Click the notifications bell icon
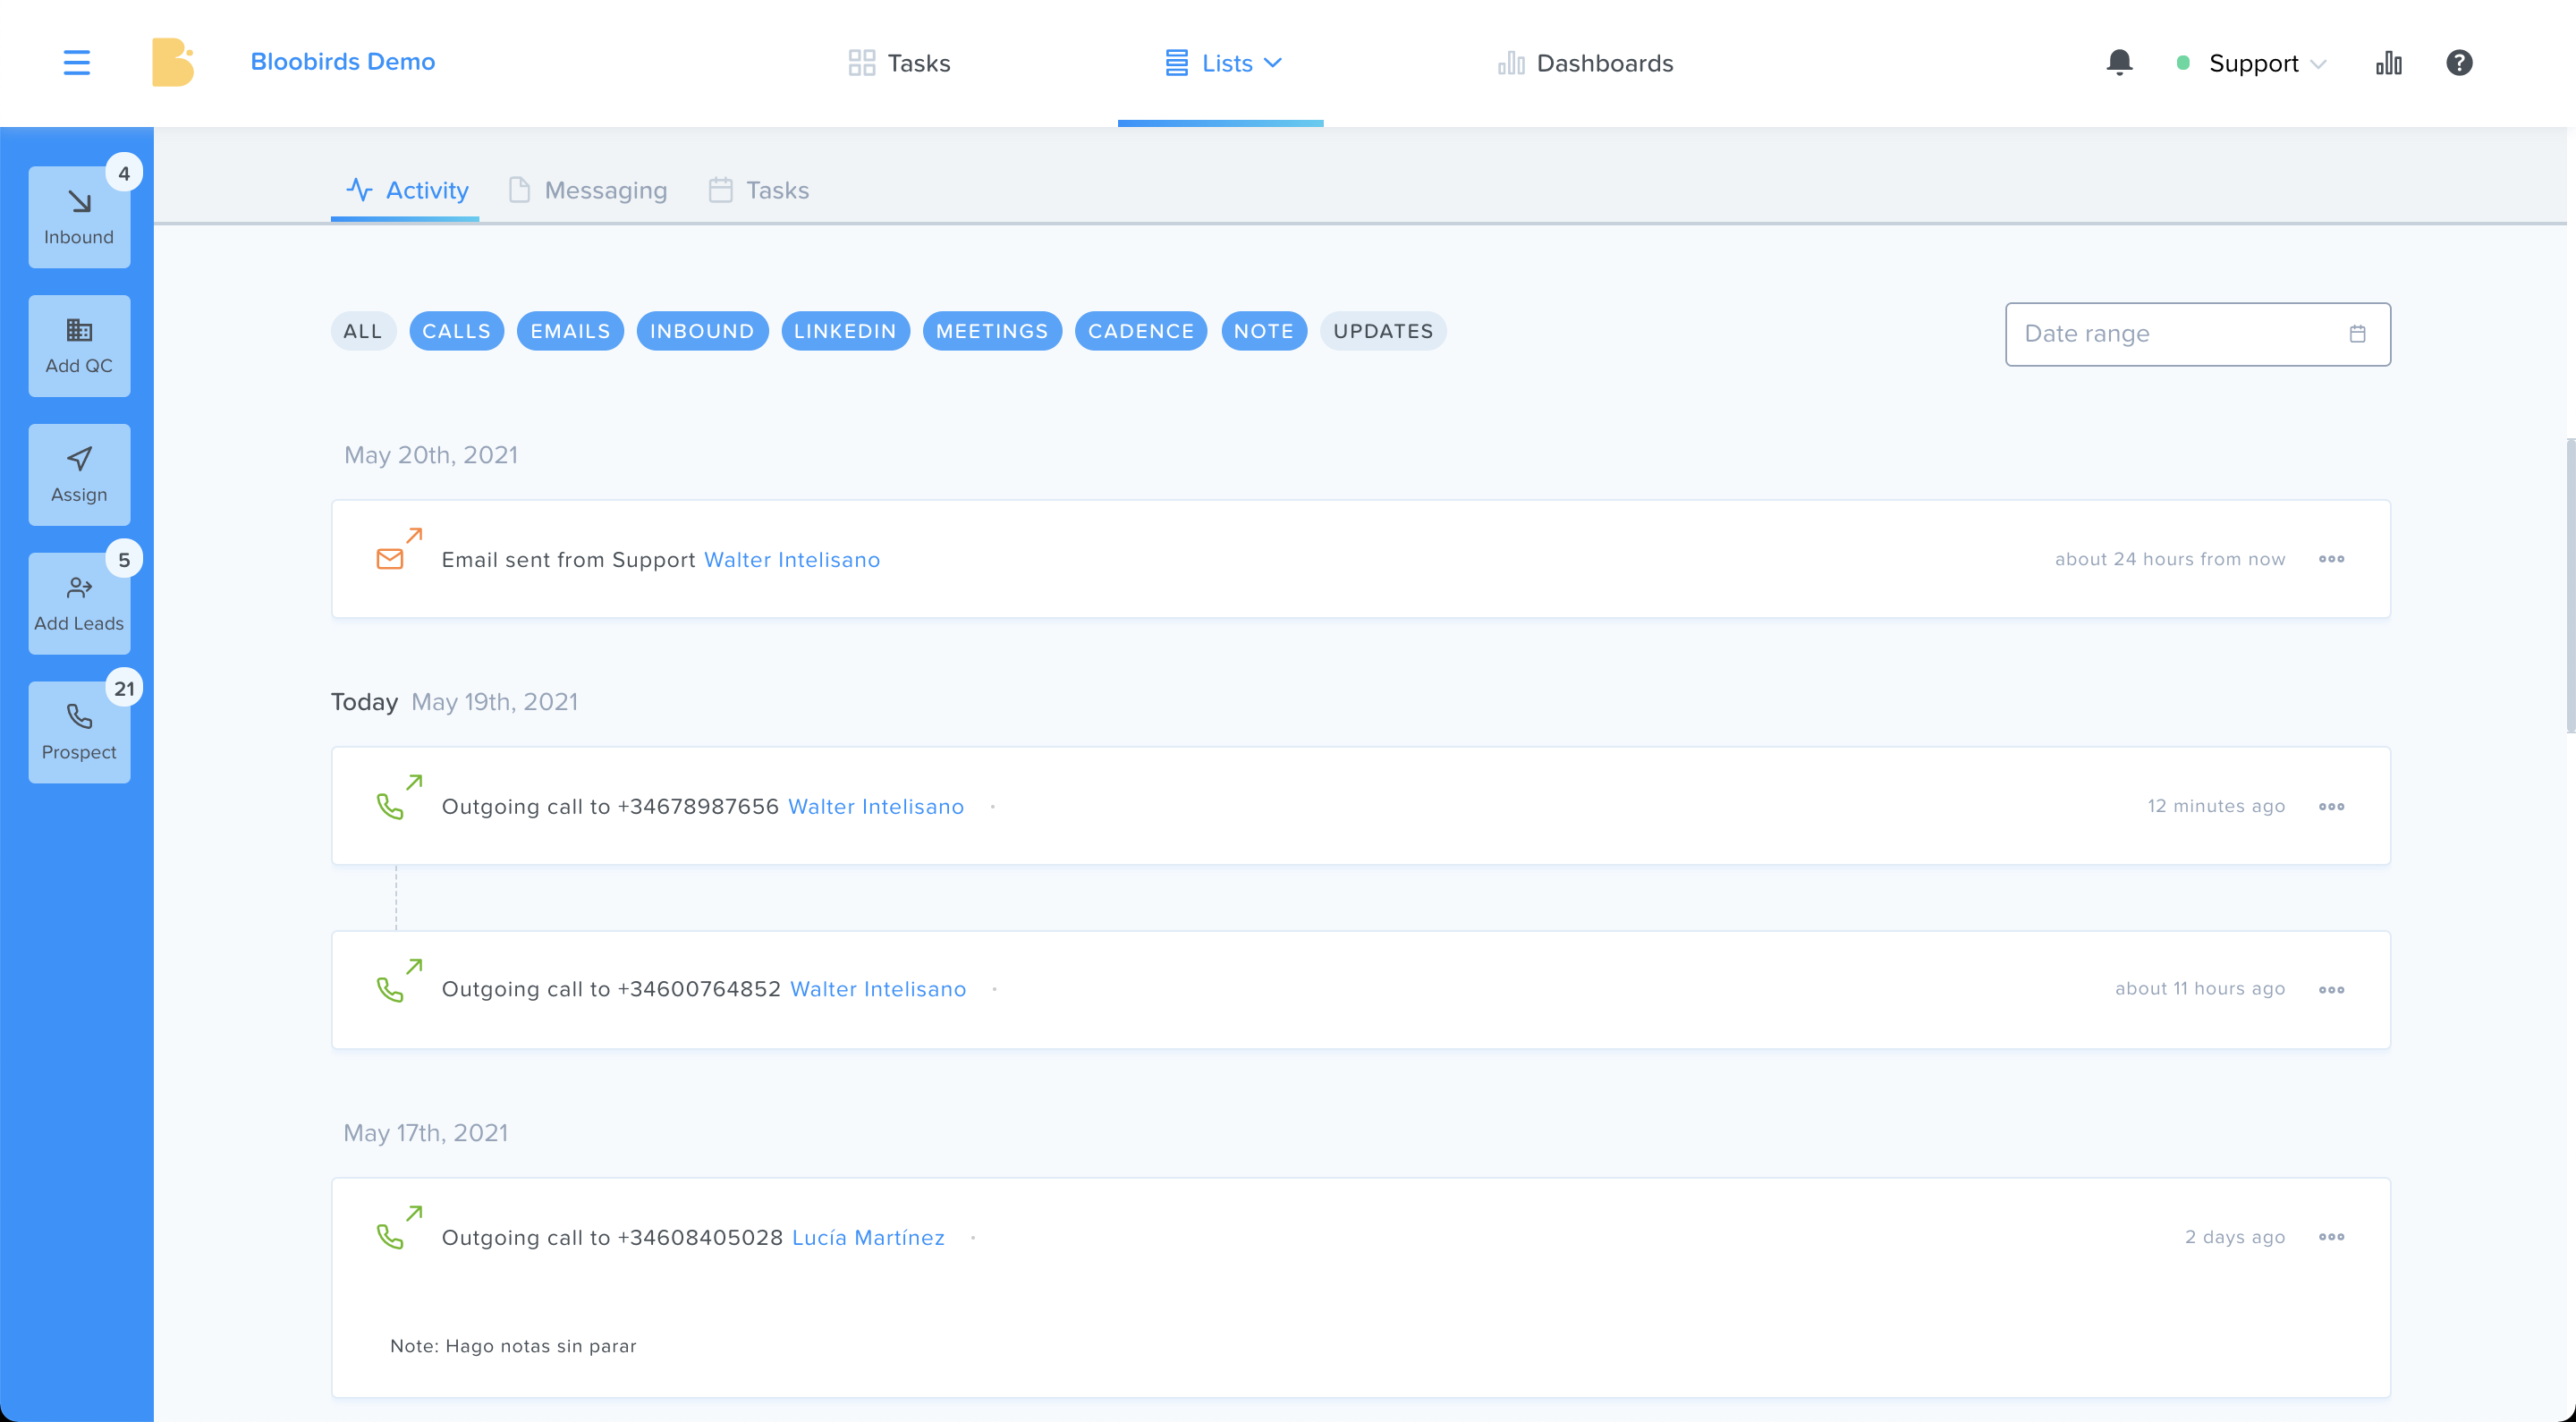 [2119, 62]
